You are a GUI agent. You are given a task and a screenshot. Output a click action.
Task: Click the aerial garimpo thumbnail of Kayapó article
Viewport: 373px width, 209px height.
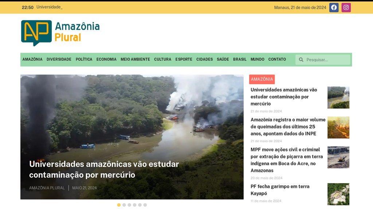point(338,194)
